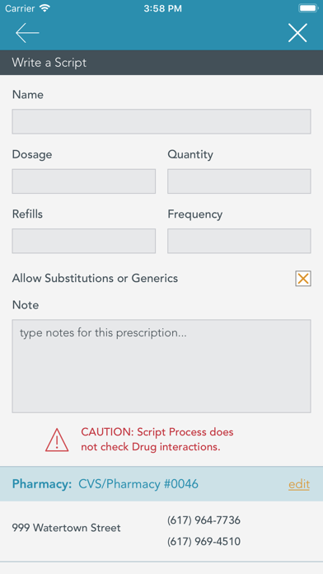This screenshot has height=574, width=323.
Task: Click the Name input field
Action: pos(161,121)
